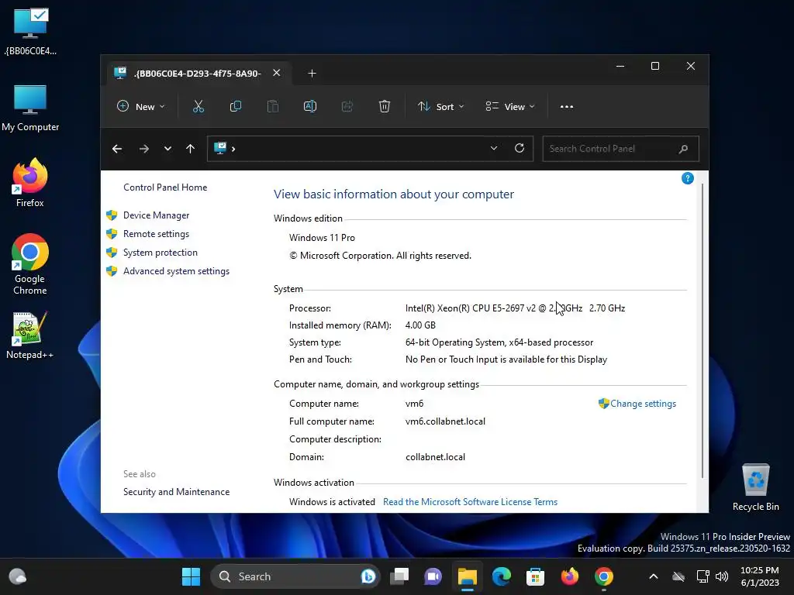Viewport: 794px width, 595px height.
Task: Go back with the left arrow
Action: coord(117,149)
